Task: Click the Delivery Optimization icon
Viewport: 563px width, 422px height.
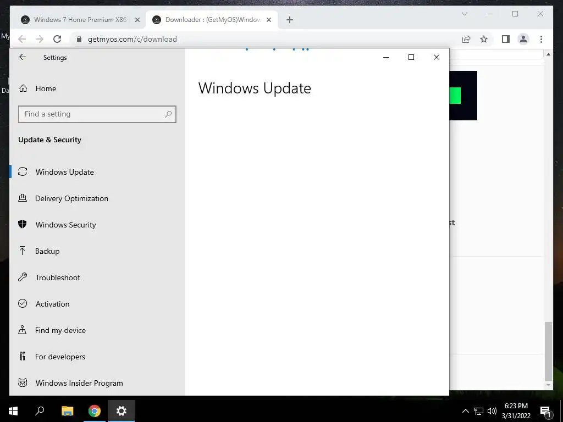Action: coord(23,198)
